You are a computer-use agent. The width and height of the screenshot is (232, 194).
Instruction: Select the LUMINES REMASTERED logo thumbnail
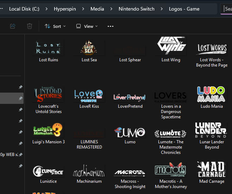point(89,133)
